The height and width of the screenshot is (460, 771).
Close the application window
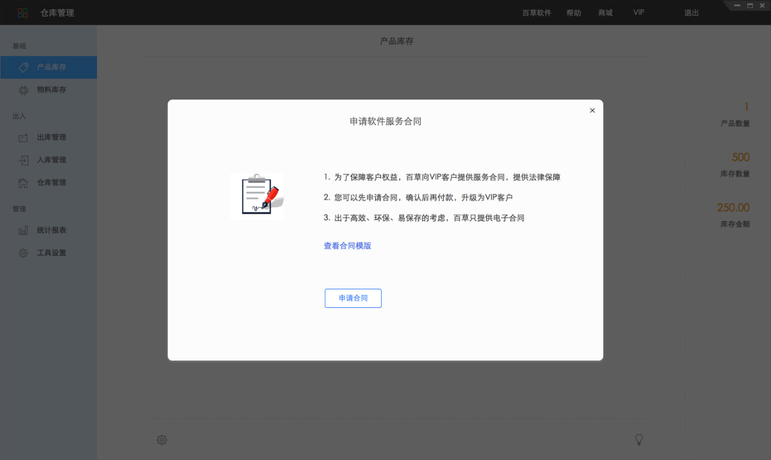(x=762, y=5)
